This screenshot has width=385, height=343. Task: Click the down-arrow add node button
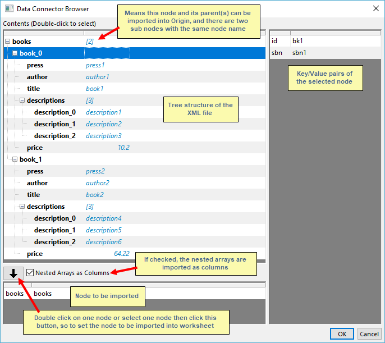[x=13, y=273]
